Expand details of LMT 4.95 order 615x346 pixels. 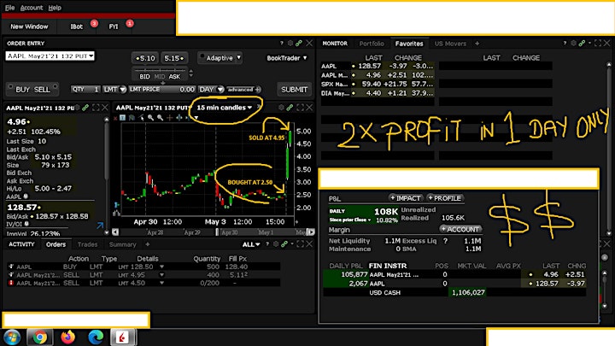coord(161,274)
